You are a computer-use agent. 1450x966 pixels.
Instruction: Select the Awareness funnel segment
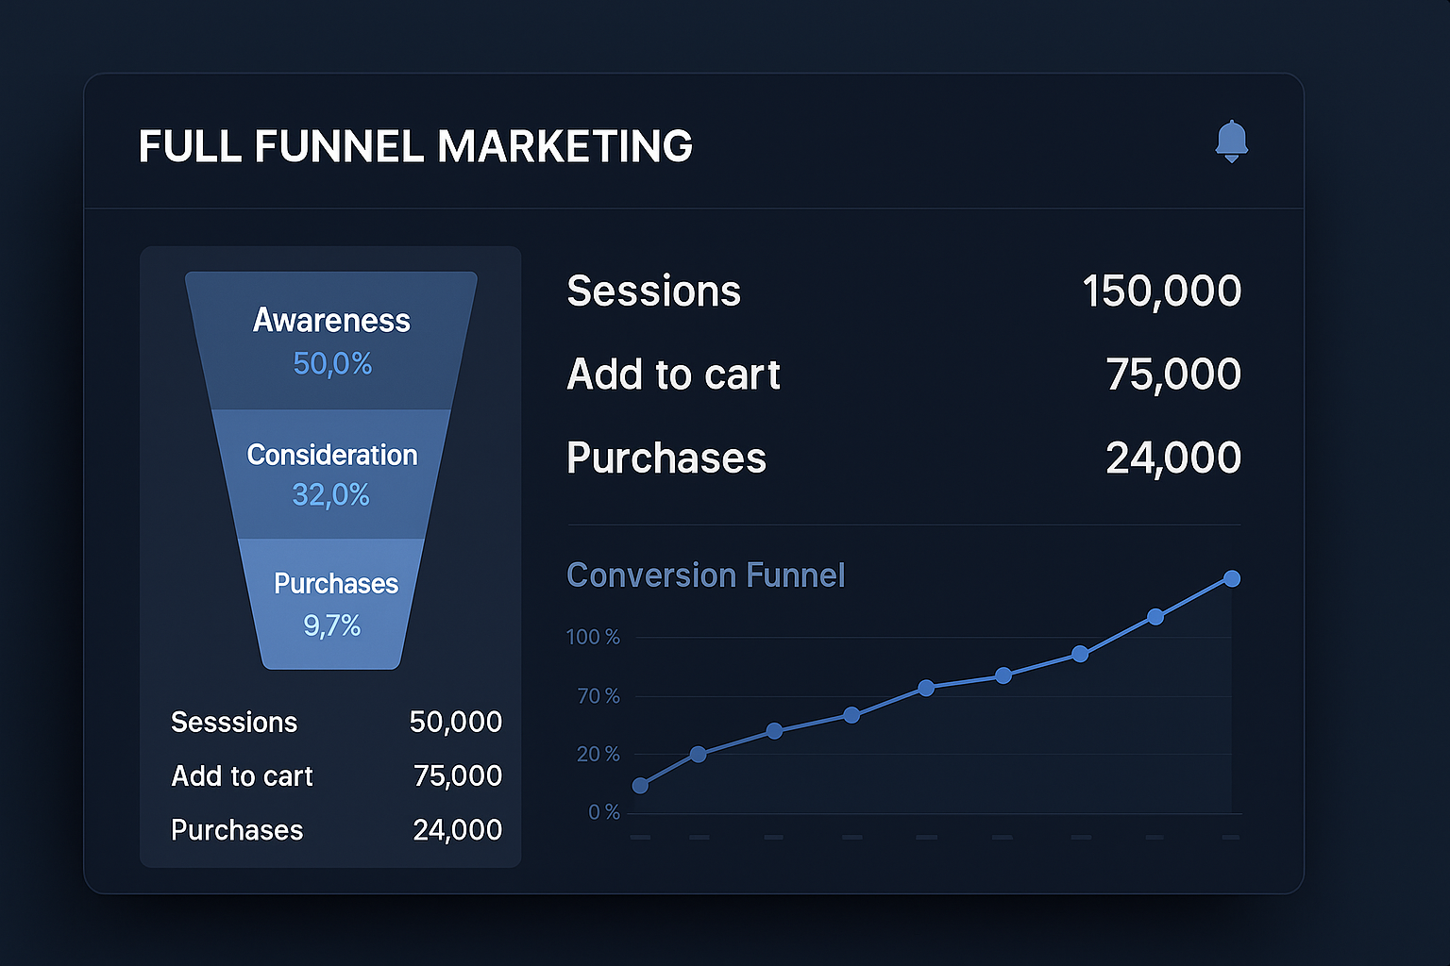click(x=331, y=341)
